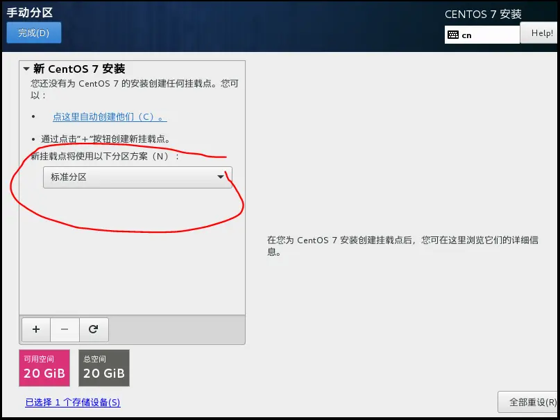Screen dimensions: 560x420
Task: Click the gray 总空间 20 GiB indicator block
Action: 103,368
